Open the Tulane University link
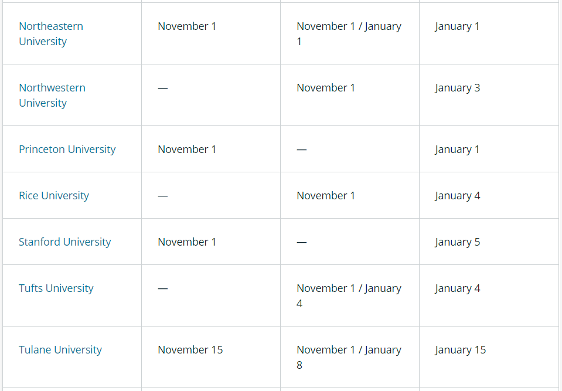This screenshot has width=562, height=391. pyautogui.click(x=60, y=350)
